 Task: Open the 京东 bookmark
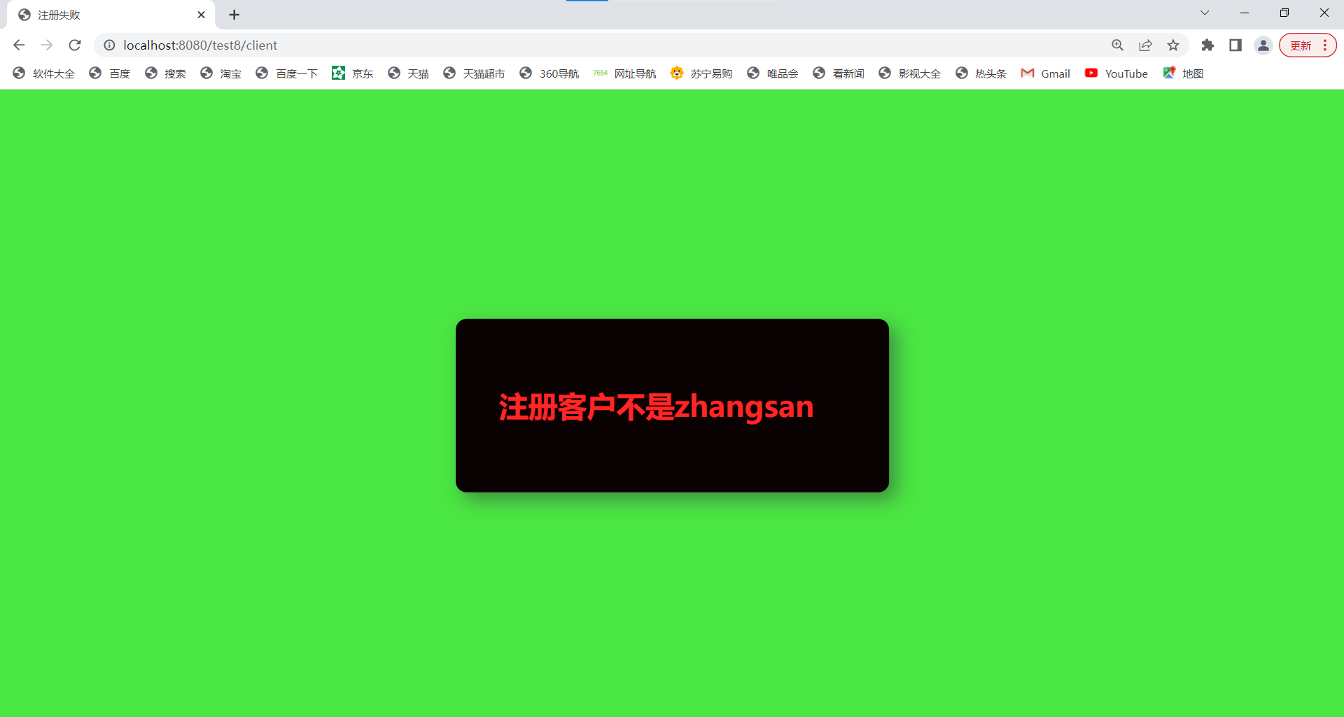coord(352,73)
